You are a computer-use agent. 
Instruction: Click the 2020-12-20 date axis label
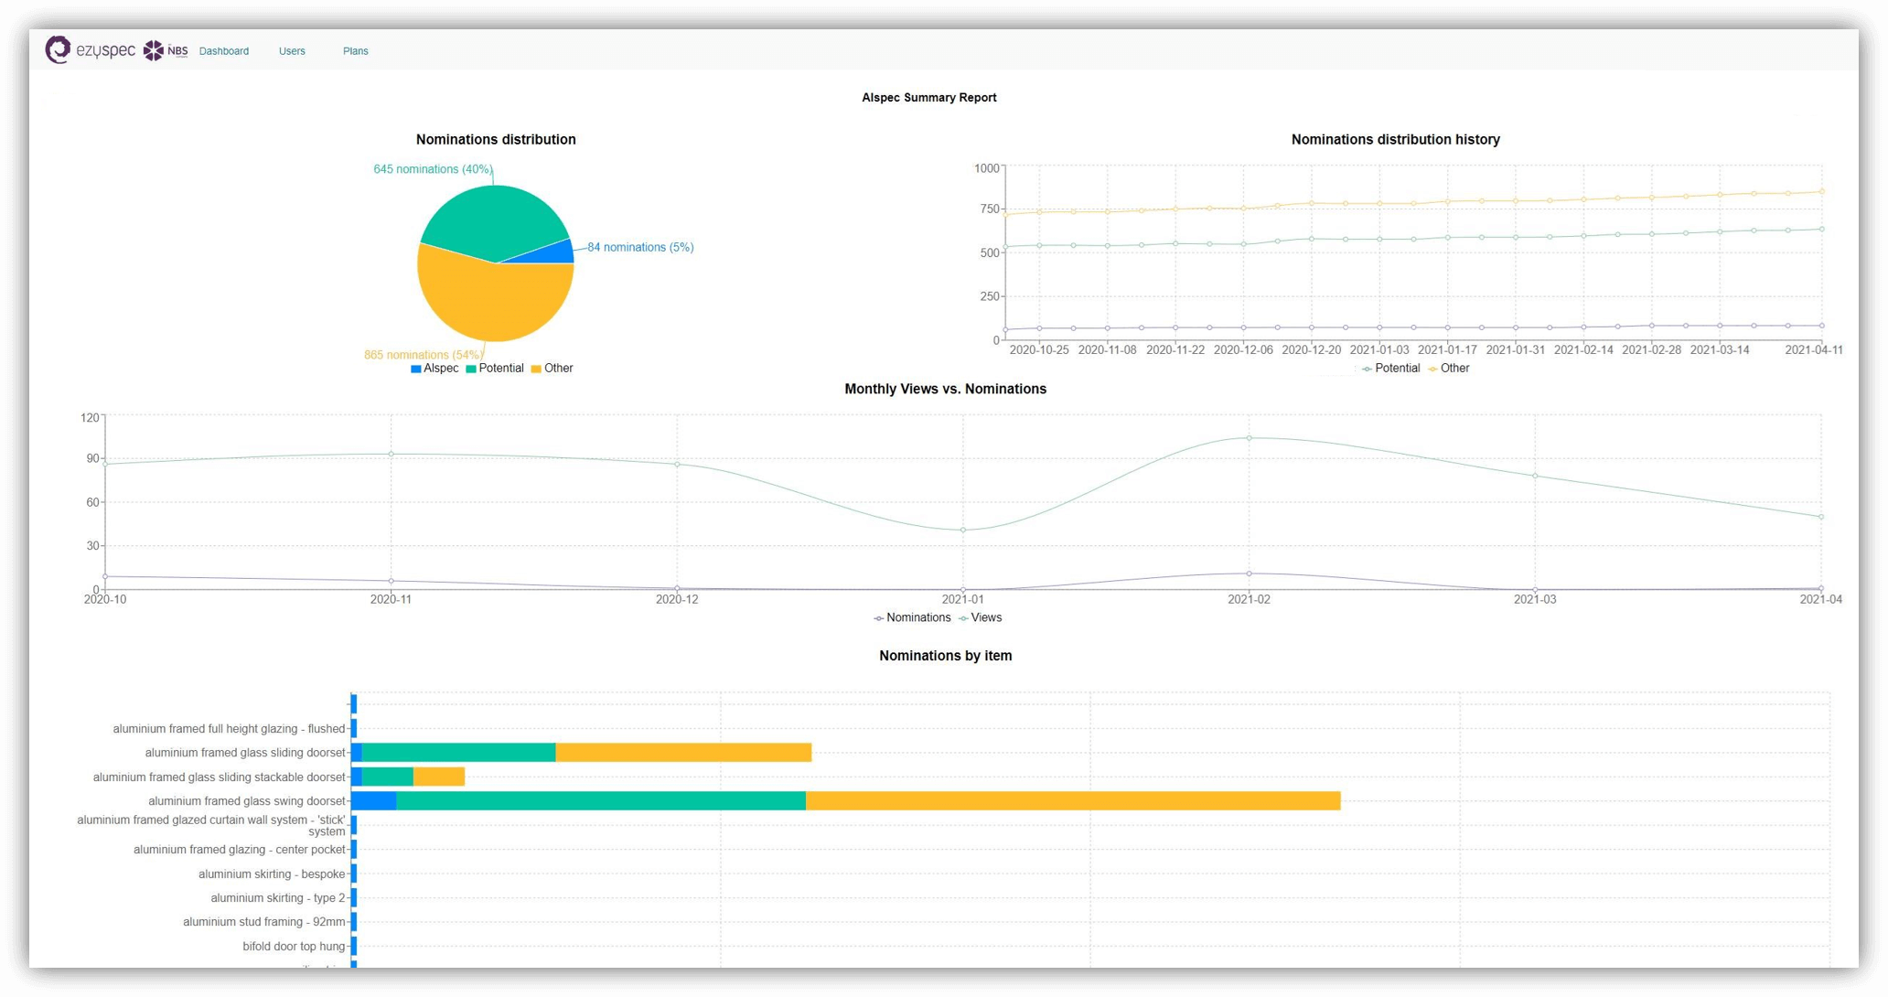tap(1312, 350)
